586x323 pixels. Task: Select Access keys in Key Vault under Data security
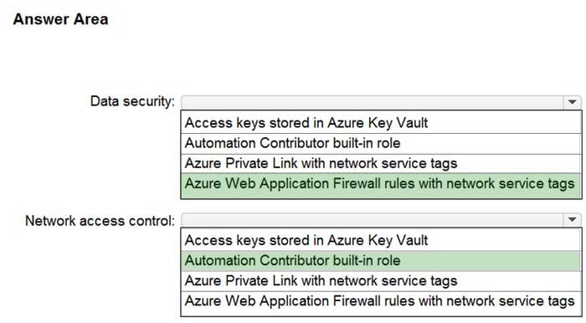(x=381, y=123)
